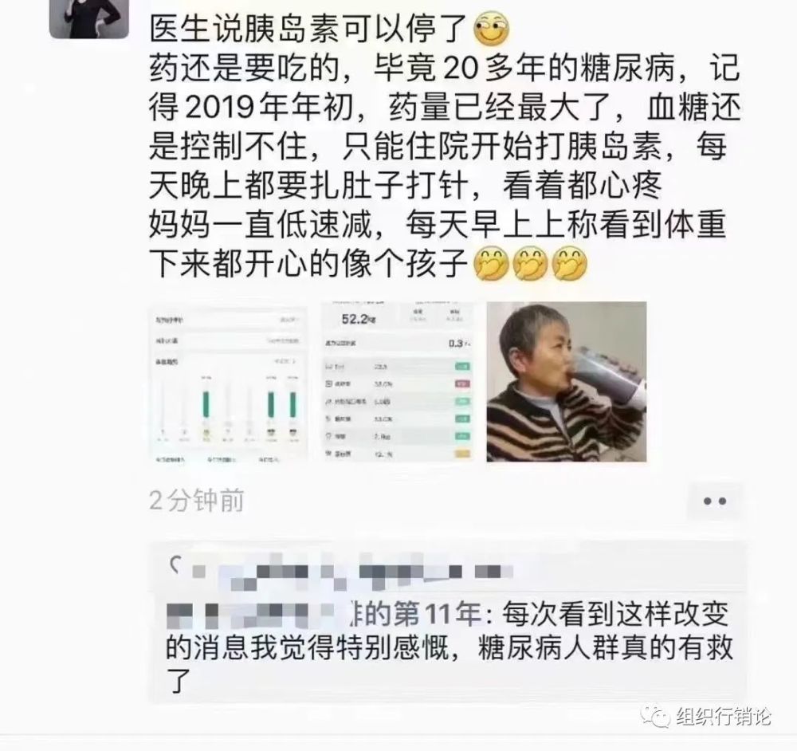Click the WeChat logo watermark
This screenshot has height=751, width=797.
pos(654,717)
